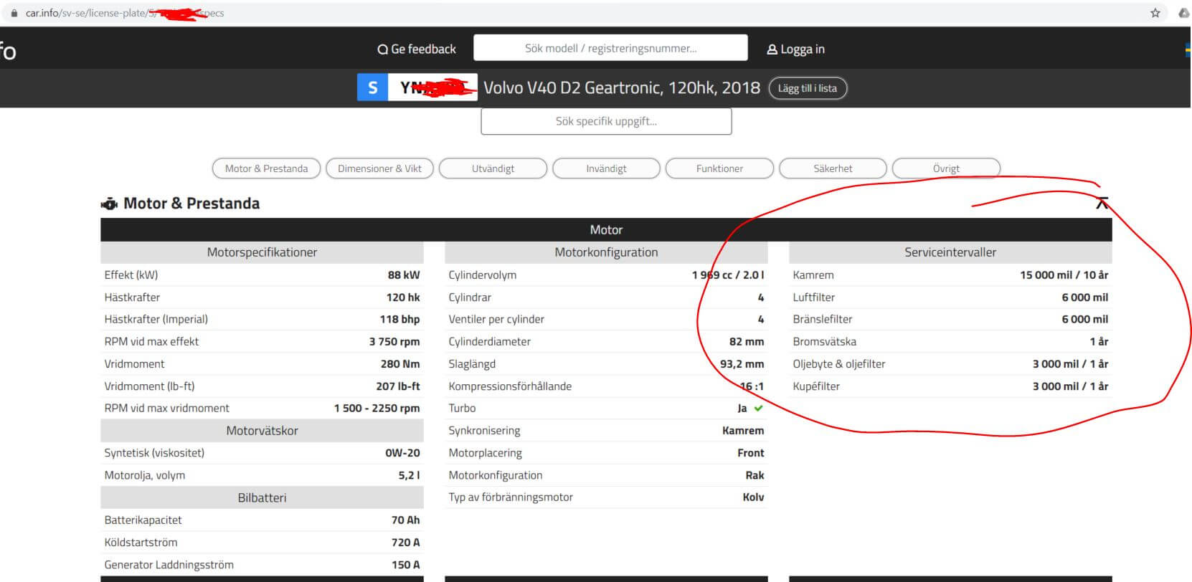Click the Vridmoment (lb-ft) label

[x=149, y=386]
